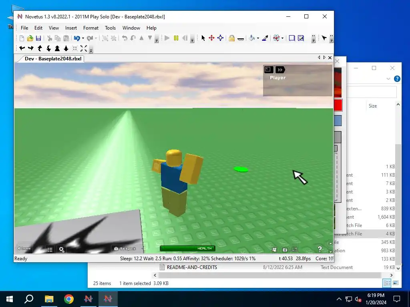410x307 pixels.
Task: Choose the blue Resize tool
Action: (x=221, y=38)
